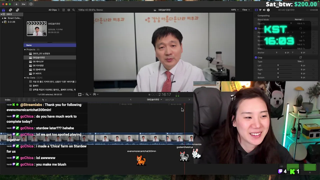
Task: Activate Transform onscreen controls icon
Action: [301, 28]
